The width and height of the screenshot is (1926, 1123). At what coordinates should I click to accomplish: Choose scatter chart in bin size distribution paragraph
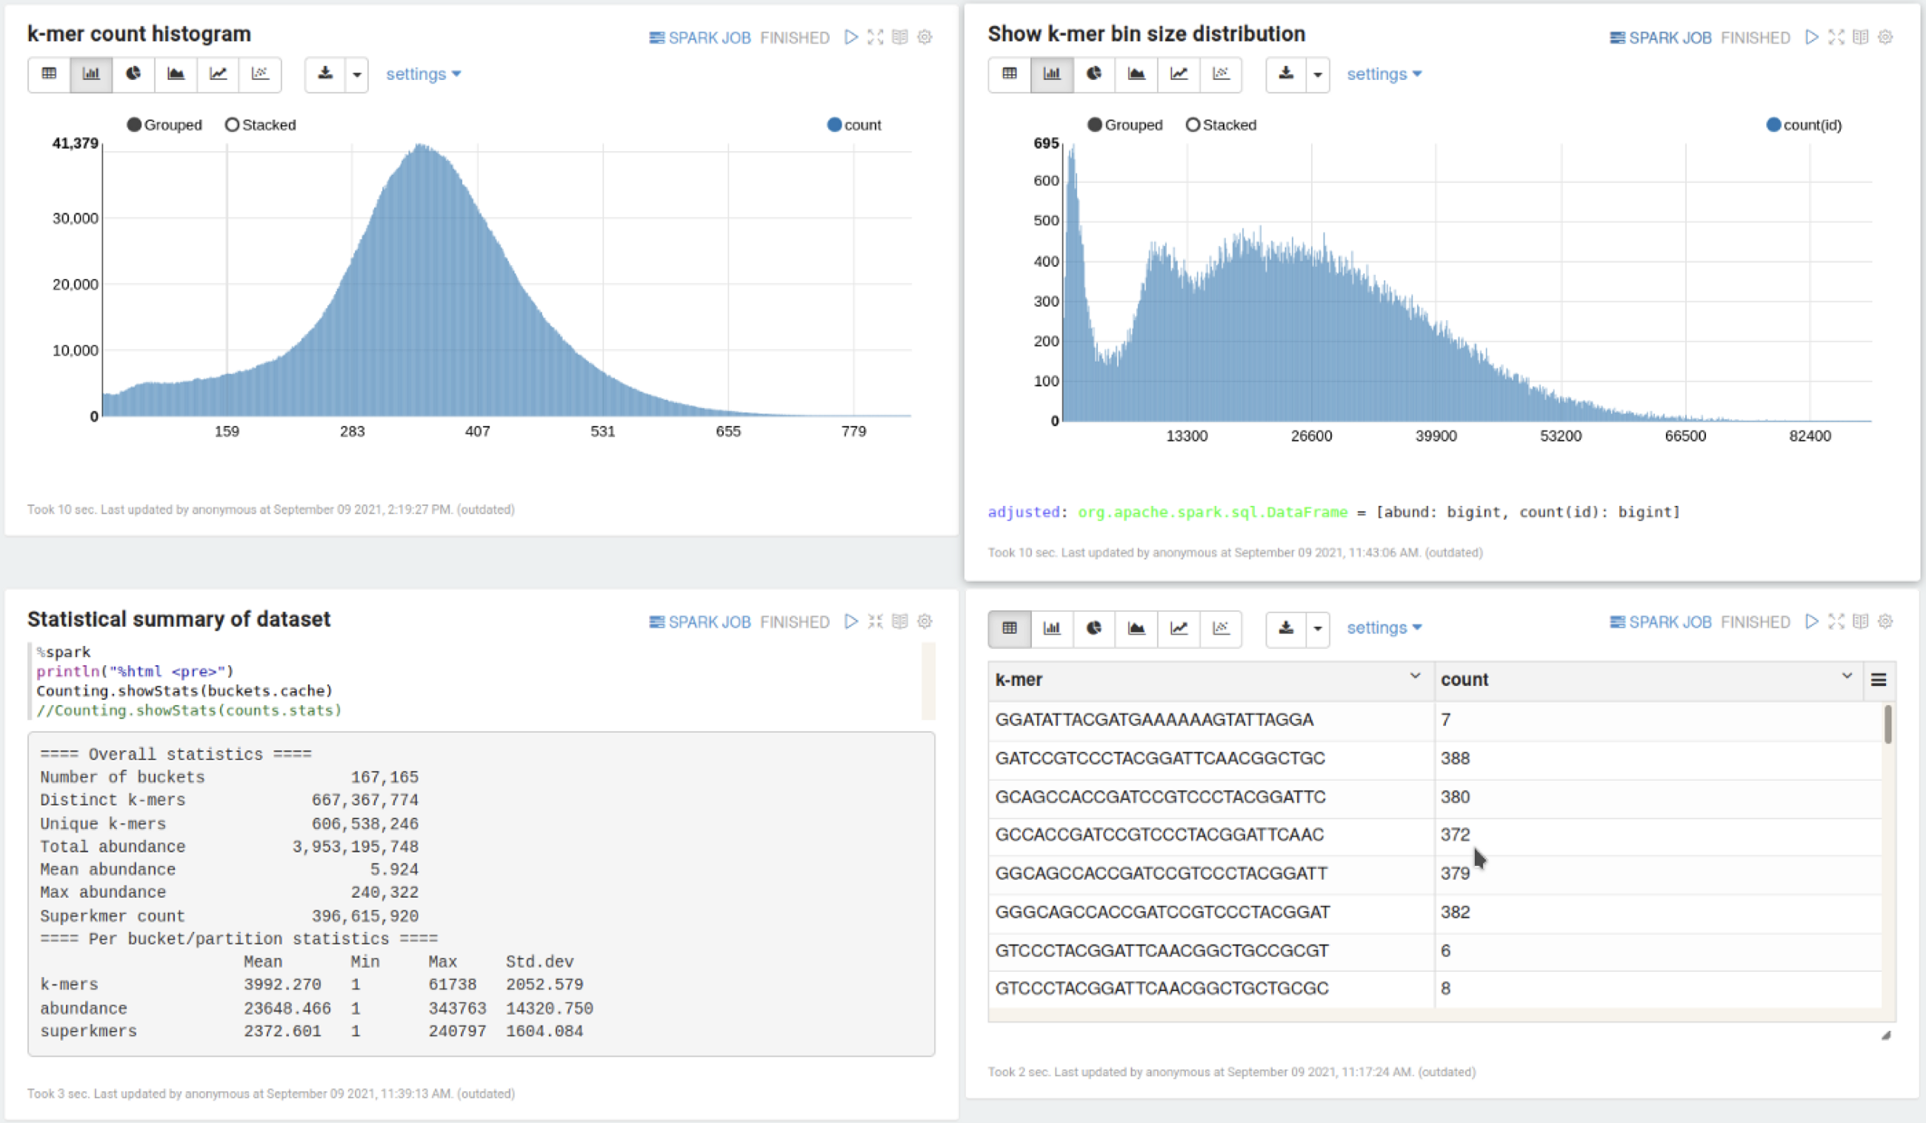click(1221, 74)
